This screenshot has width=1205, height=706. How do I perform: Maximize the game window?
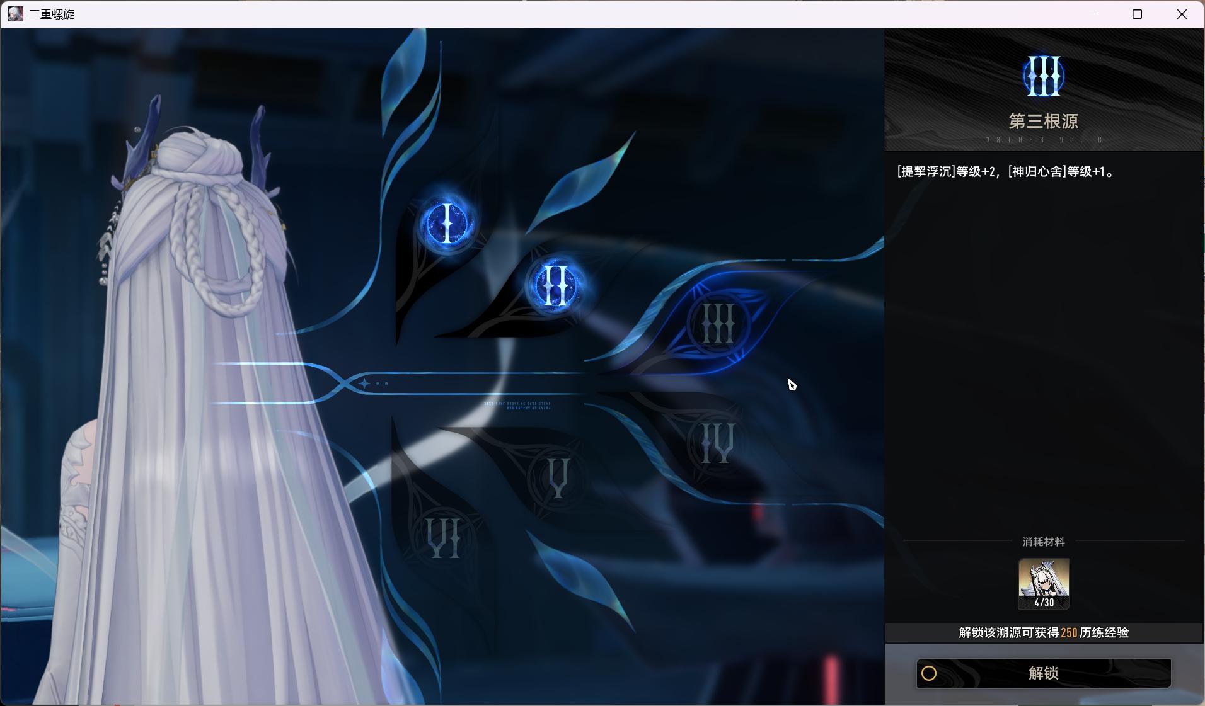pyautogui.click(x=1137, y=14)
